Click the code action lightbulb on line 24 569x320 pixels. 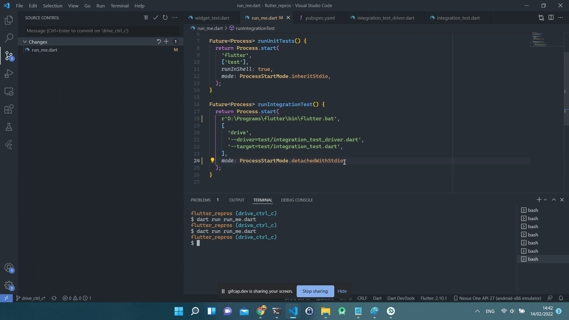[x=212, y=160]
